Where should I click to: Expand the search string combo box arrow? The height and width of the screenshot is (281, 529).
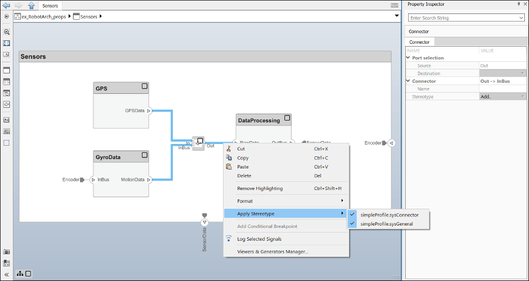pos(521,18)
